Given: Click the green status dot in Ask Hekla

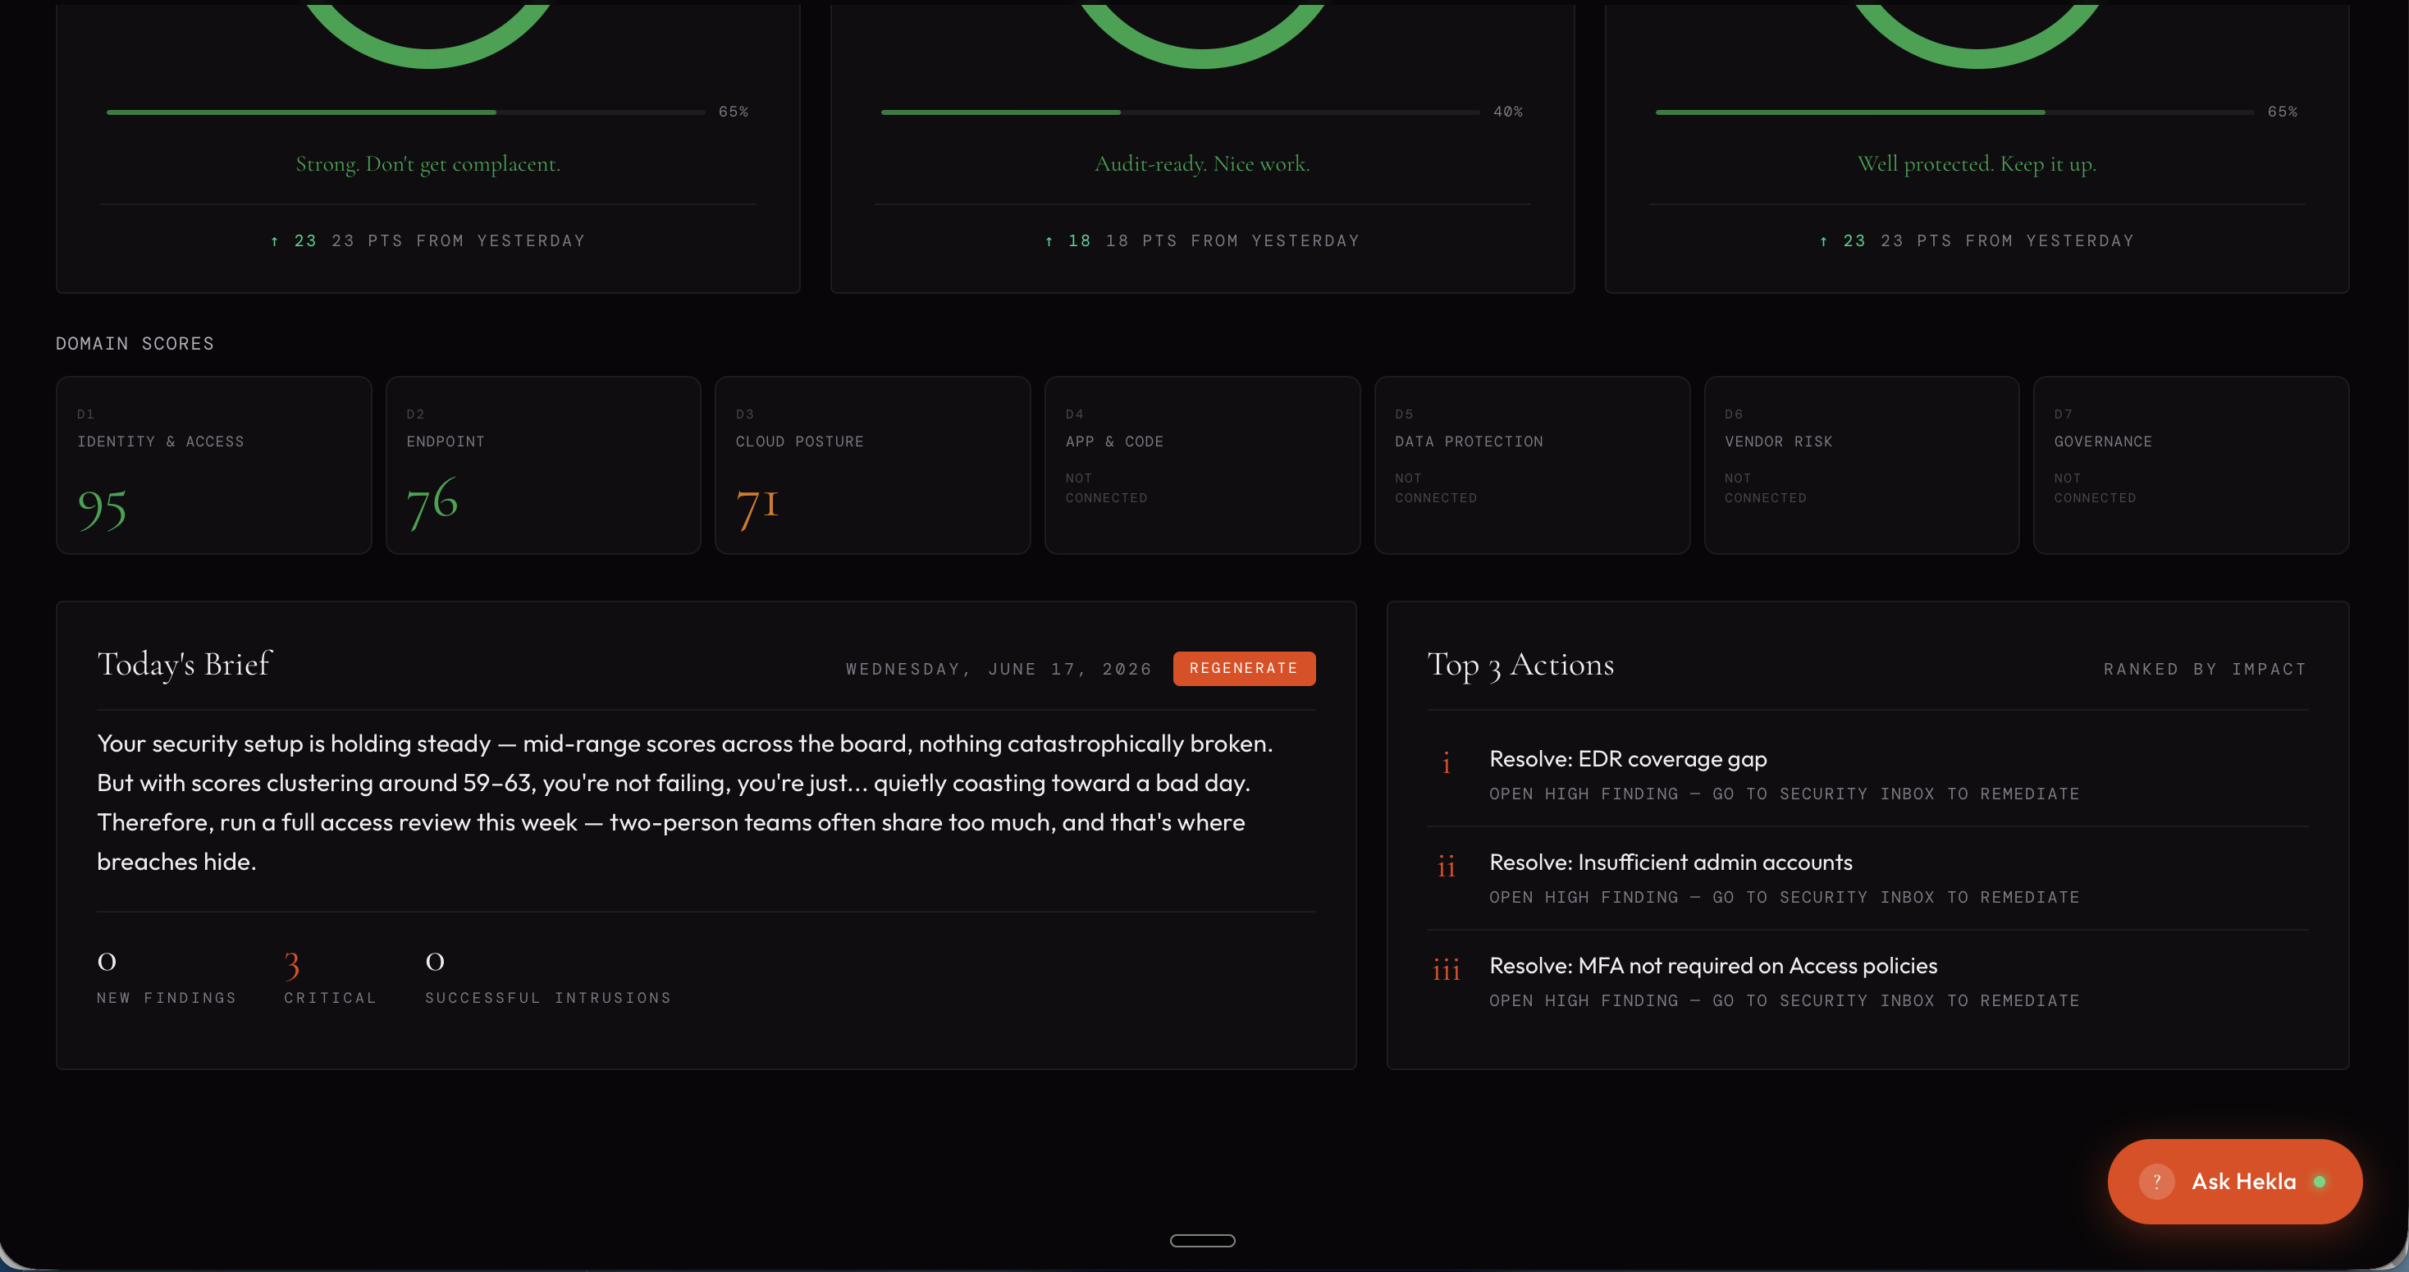Looking at the screenshot, I should click(2320, 1181).
